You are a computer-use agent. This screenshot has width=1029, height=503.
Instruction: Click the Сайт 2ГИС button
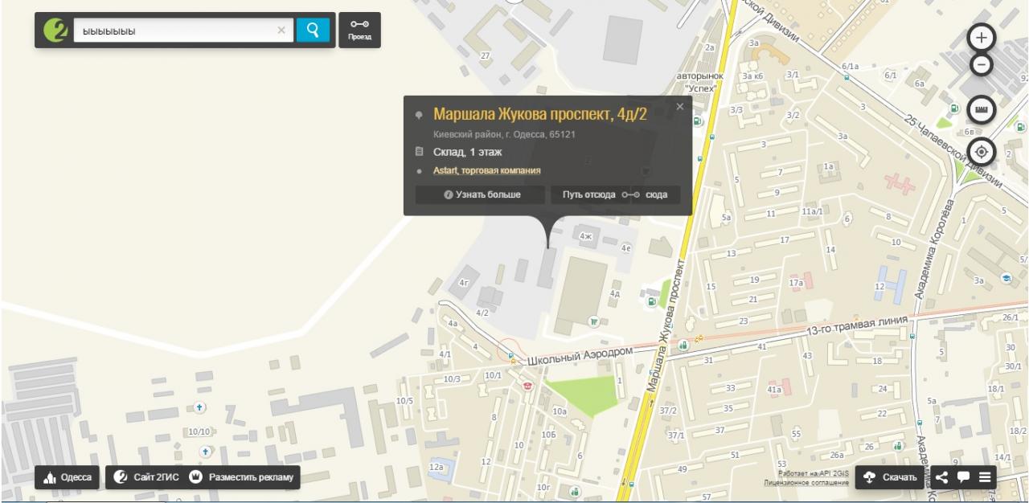click(147, 477)
